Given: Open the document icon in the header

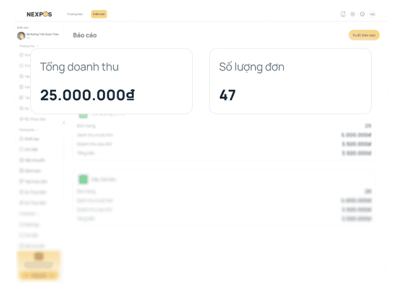Looking at the screenshot, I should coord(343,14).
